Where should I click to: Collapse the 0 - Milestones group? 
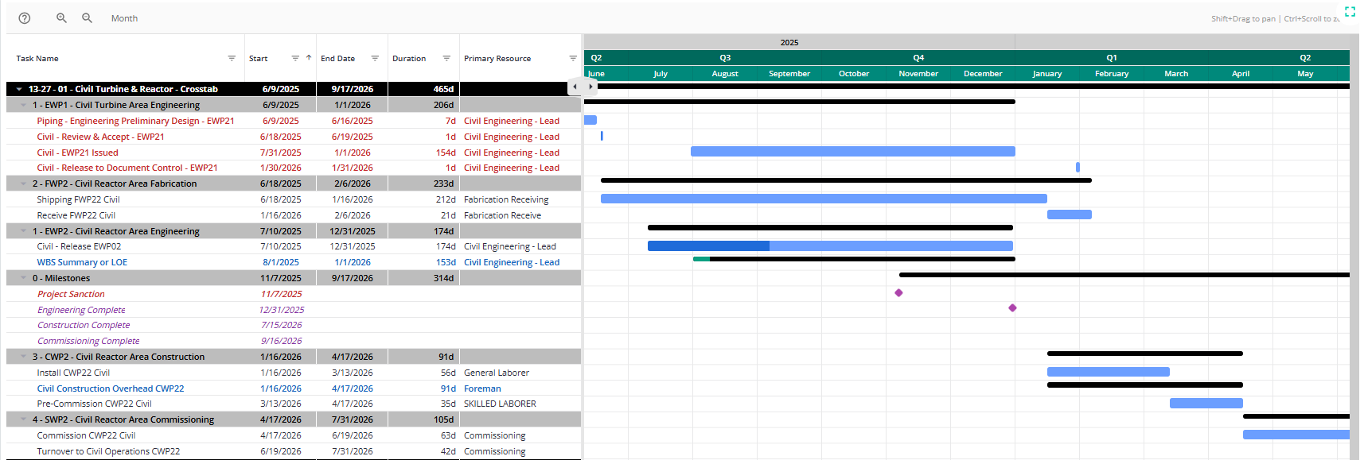pyautogui.click(x=24, y=279)
